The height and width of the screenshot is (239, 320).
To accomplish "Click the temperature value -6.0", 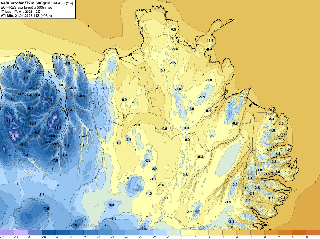I will (197, 211).
